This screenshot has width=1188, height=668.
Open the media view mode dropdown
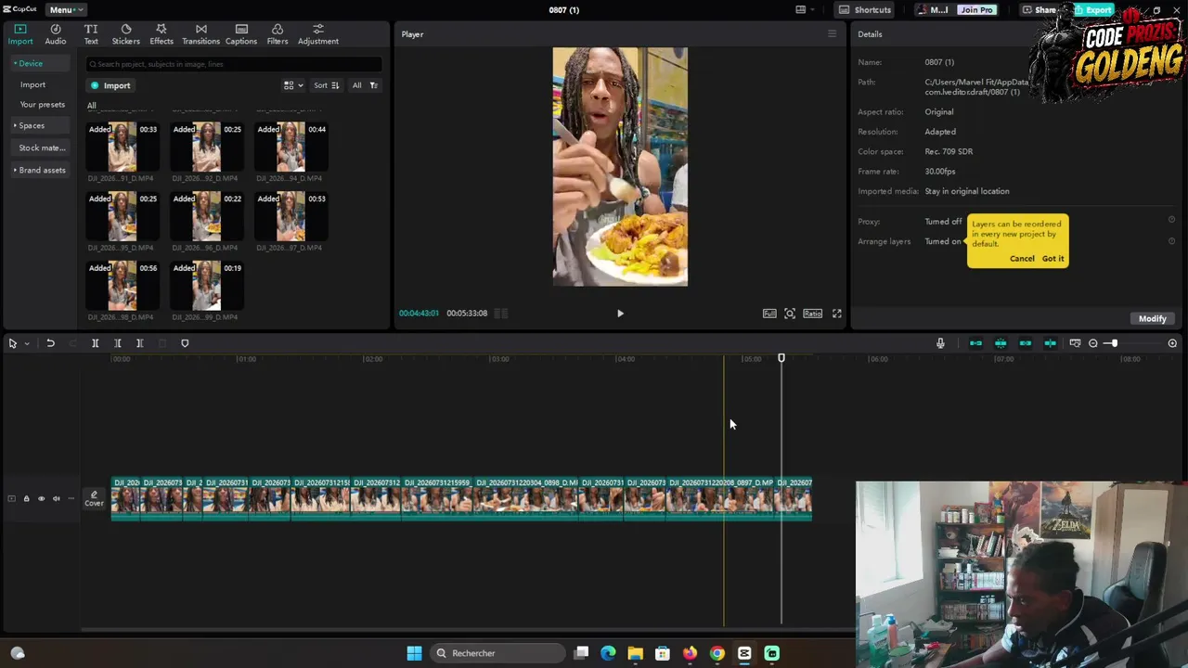tap(293, 85)
